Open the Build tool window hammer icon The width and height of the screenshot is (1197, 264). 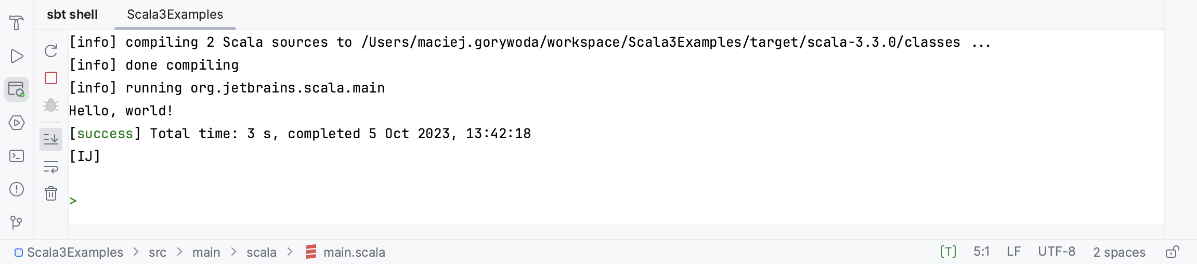17,23
